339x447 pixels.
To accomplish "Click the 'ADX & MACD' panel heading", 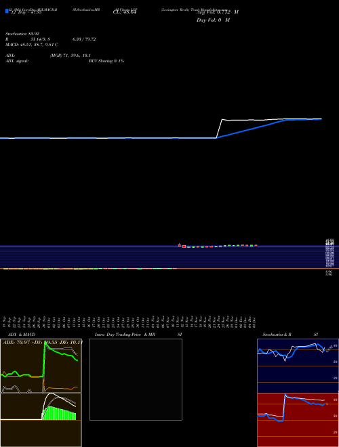I will 22,335.
